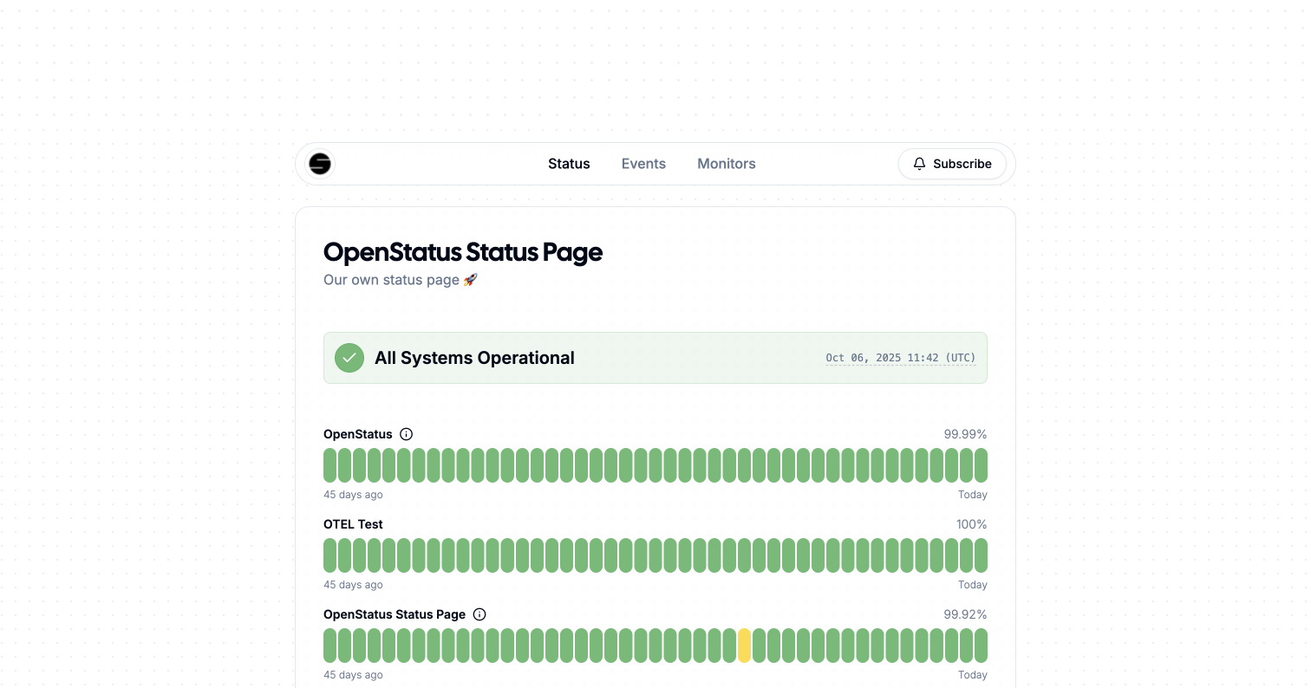Screen dimensions: 1311x688
Task: Click the 45 days ago label under OpenStatus
Action: (353, 495)
